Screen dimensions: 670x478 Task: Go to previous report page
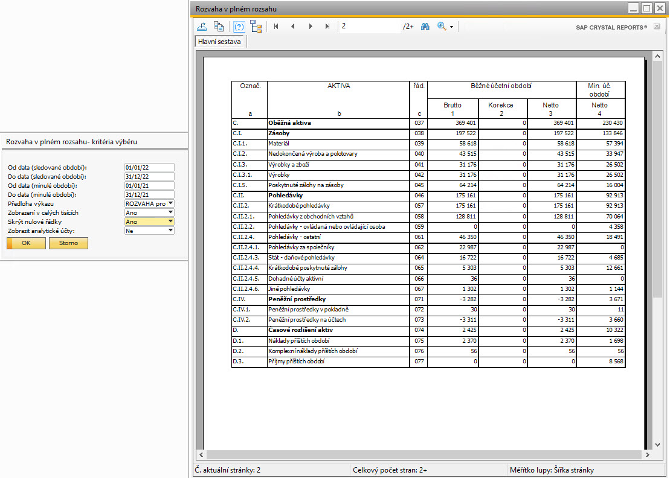coord(292,27)
